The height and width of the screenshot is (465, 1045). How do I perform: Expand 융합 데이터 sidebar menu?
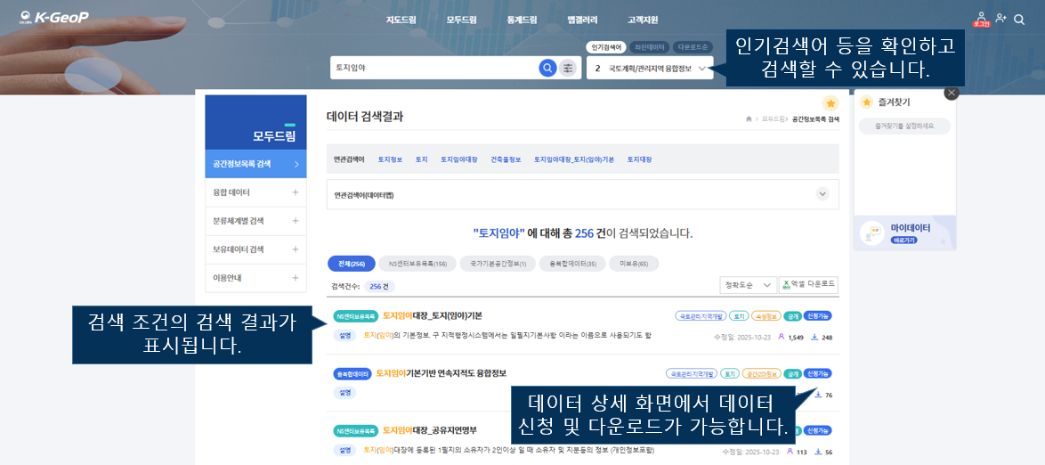(x=295, y=192)
